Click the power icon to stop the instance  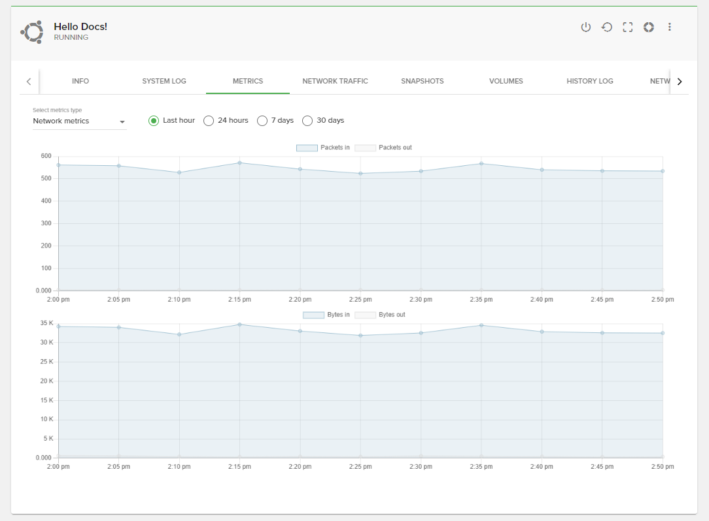point(585,27)
